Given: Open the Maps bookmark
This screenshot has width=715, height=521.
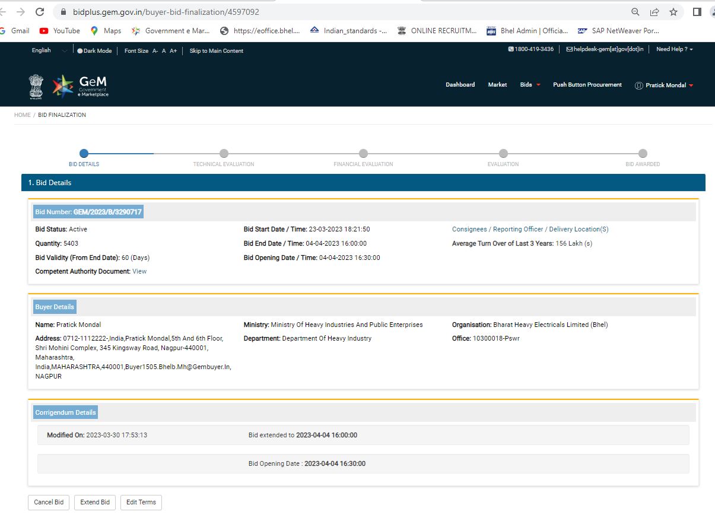Looking at the screenshot, I should (x=106, y=31).
